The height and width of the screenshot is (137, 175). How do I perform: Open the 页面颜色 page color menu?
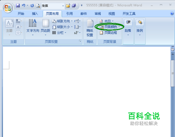coord(110,27)
